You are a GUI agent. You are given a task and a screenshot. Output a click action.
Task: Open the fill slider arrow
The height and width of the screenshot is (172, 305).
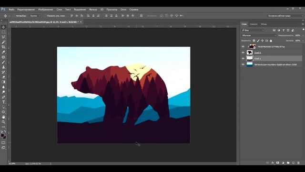coord(303,41)
